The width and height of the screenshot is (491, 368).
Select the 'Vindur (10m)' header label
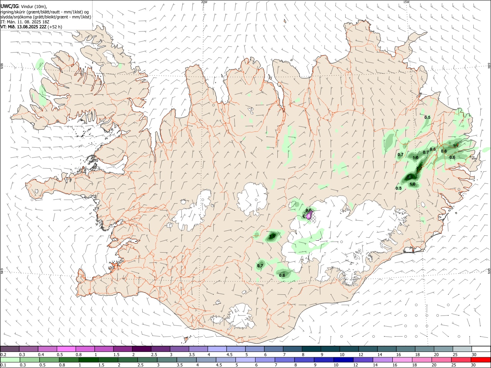tap(33, 7)
